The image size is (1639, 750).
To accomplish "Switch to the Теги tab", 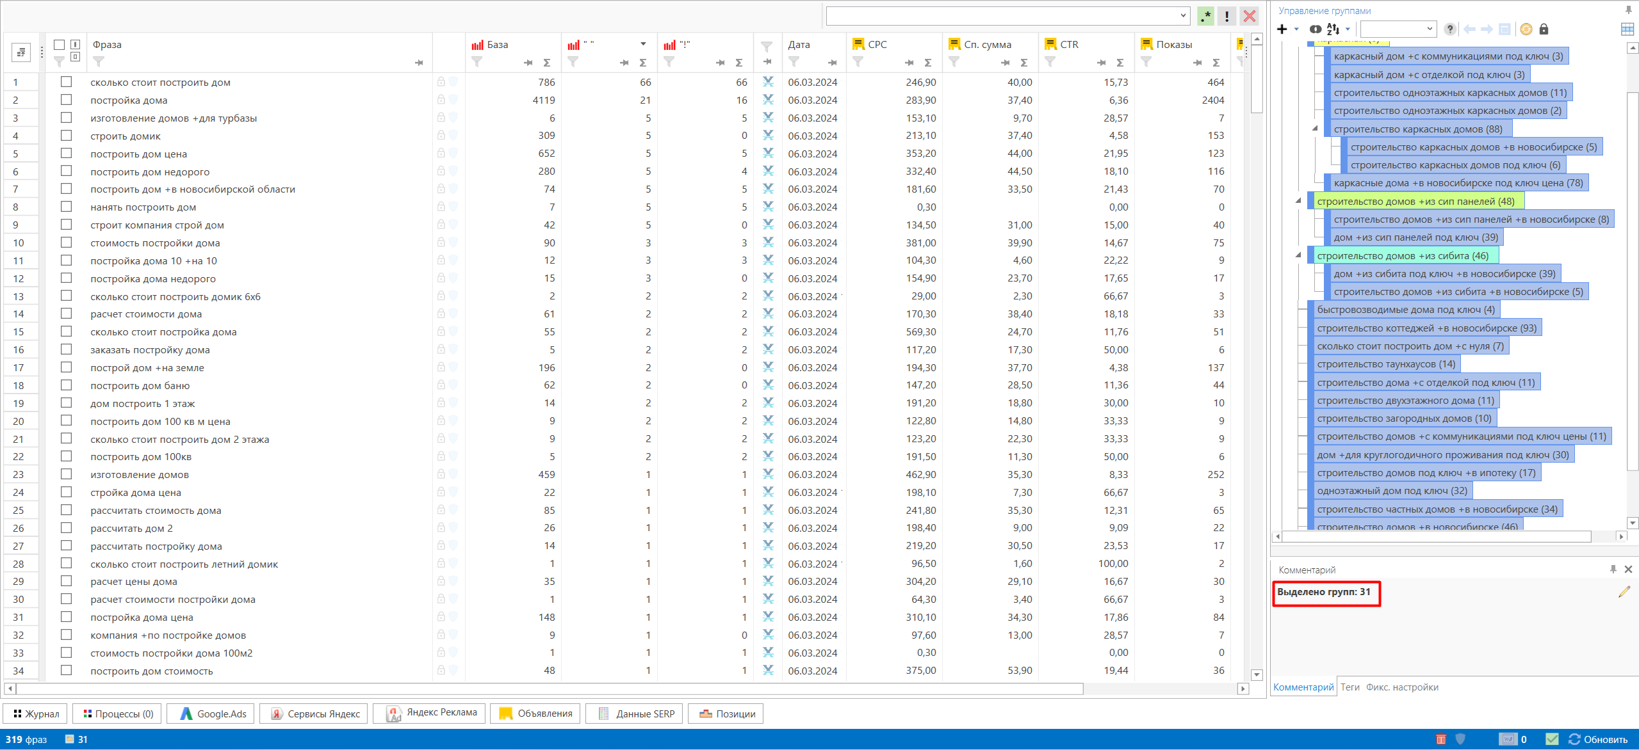I will point(1350,687).
